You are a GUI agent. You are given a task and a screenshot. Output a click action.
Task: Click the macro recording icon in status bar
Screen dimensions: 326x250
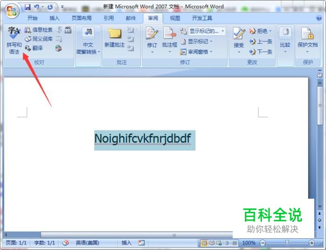coord(141,243)
